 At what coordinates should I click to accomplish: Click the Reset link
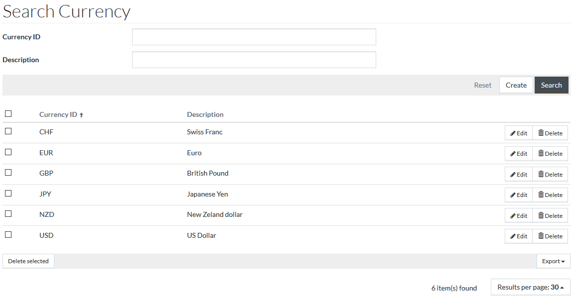pyautogui.click(x=483, y=85)
